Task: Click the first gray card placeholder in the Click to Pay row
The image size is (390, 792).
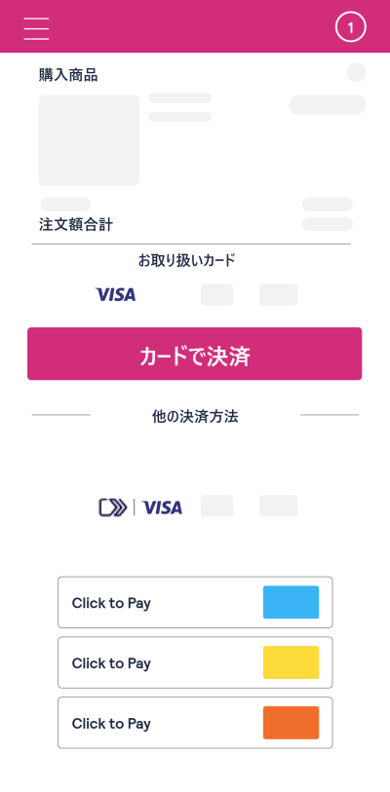Action: click(217, 507)
